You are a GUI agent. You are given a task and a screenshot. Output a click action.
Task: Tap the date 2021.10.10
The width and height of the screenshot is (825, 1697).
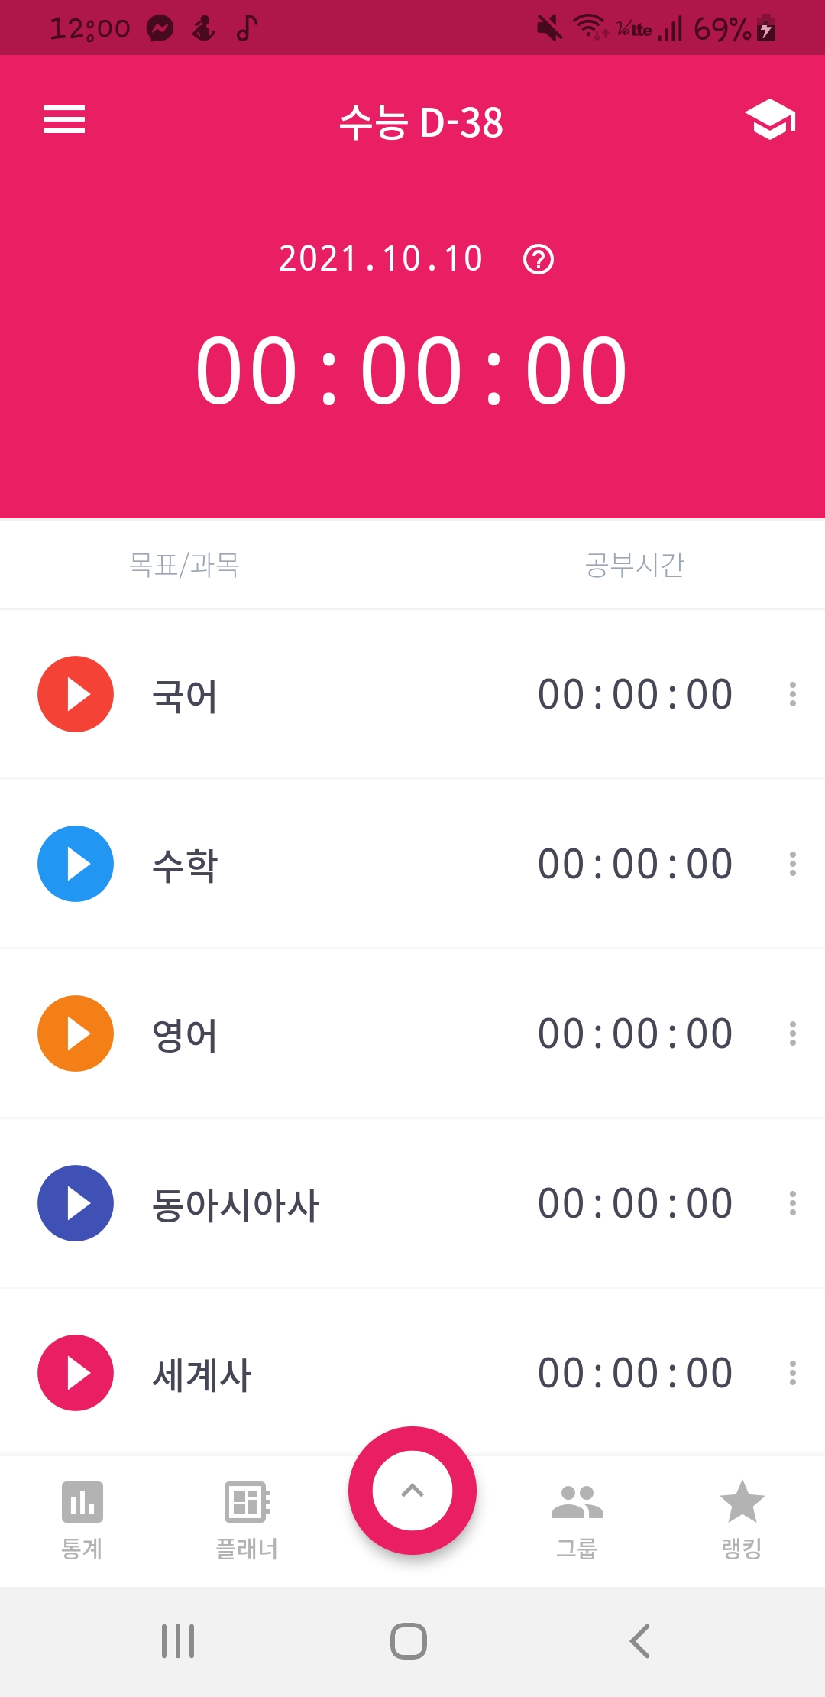pyautogui.click(x=380, y=259)
